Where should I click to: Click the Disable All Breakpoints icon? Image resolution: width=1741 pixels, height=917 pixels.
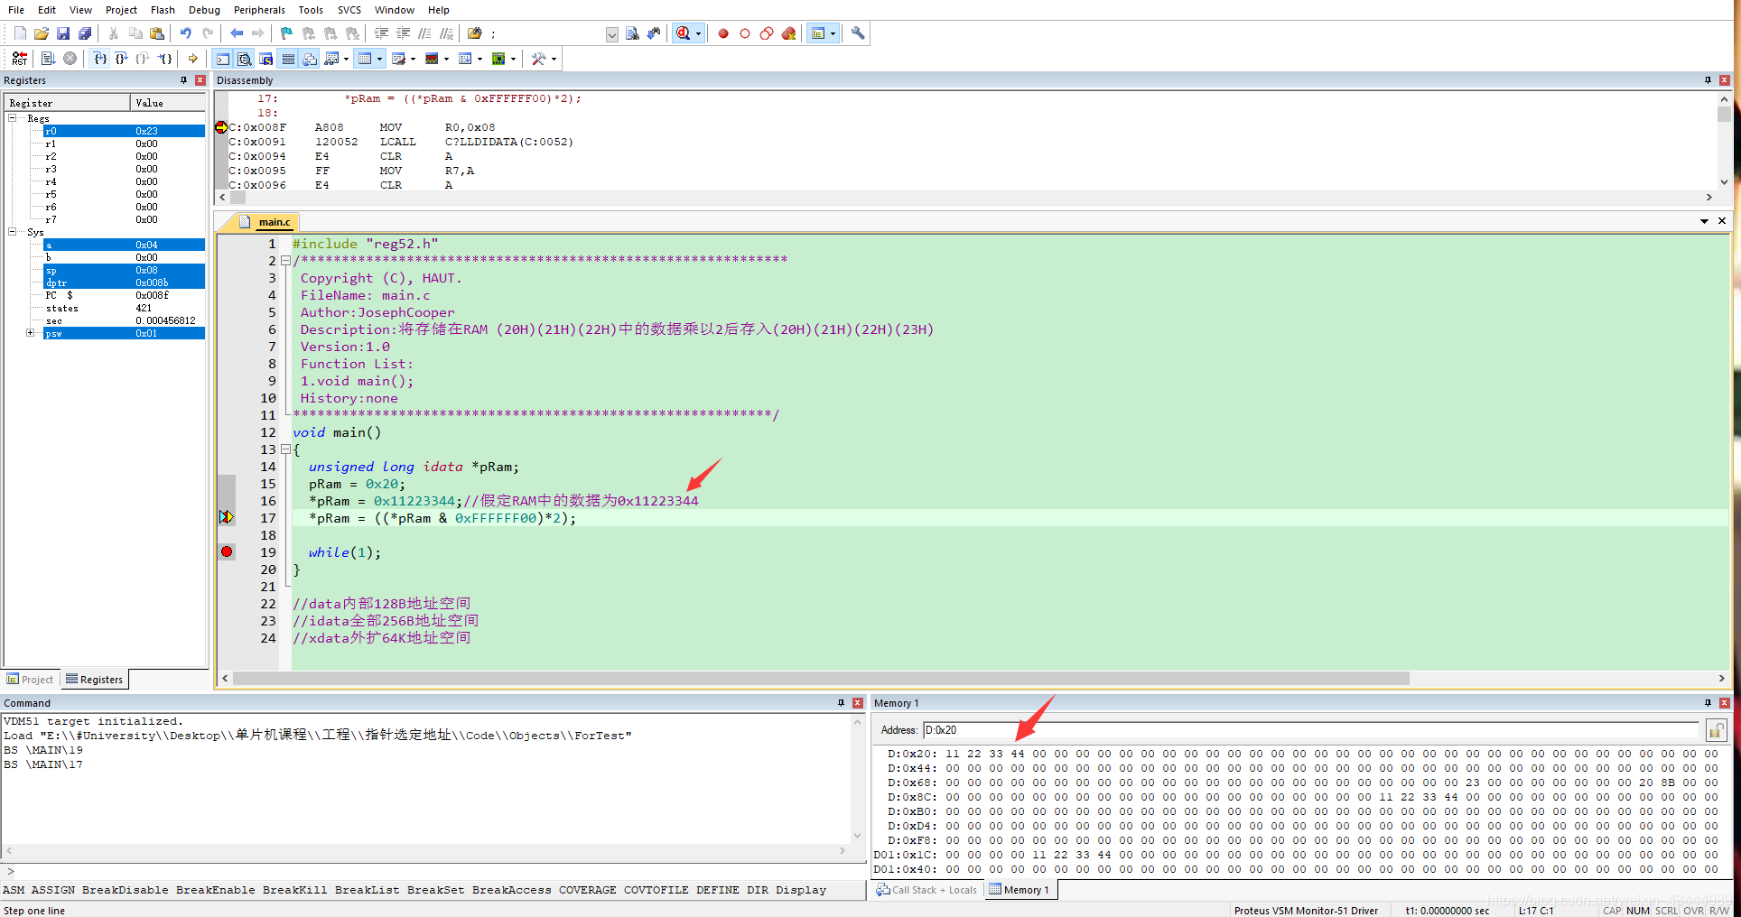coord(767,33)
